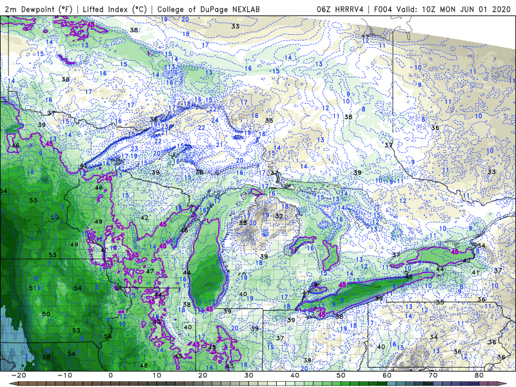516x387 pixels.
Task: Click the "Lifted Index (°C)" title text
Action: click(115, 9)
